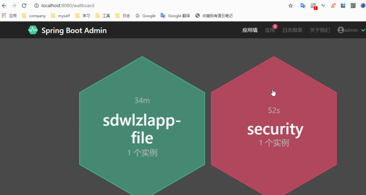Viewport: 366px width, 195px height.
Task: Click the red notification badge on 应用
Action: point(275,26)
